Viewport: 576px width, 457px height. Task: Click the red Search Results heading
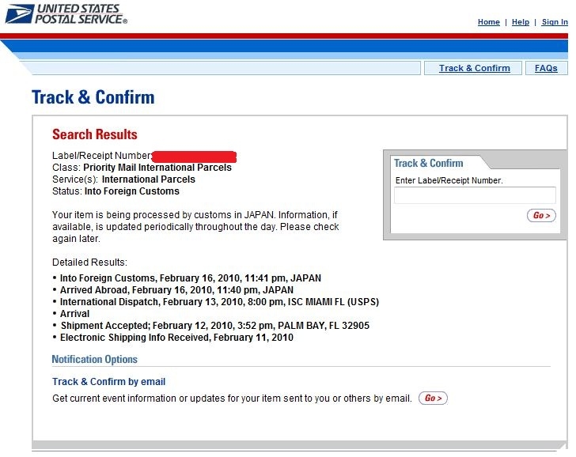pos(95,134)
